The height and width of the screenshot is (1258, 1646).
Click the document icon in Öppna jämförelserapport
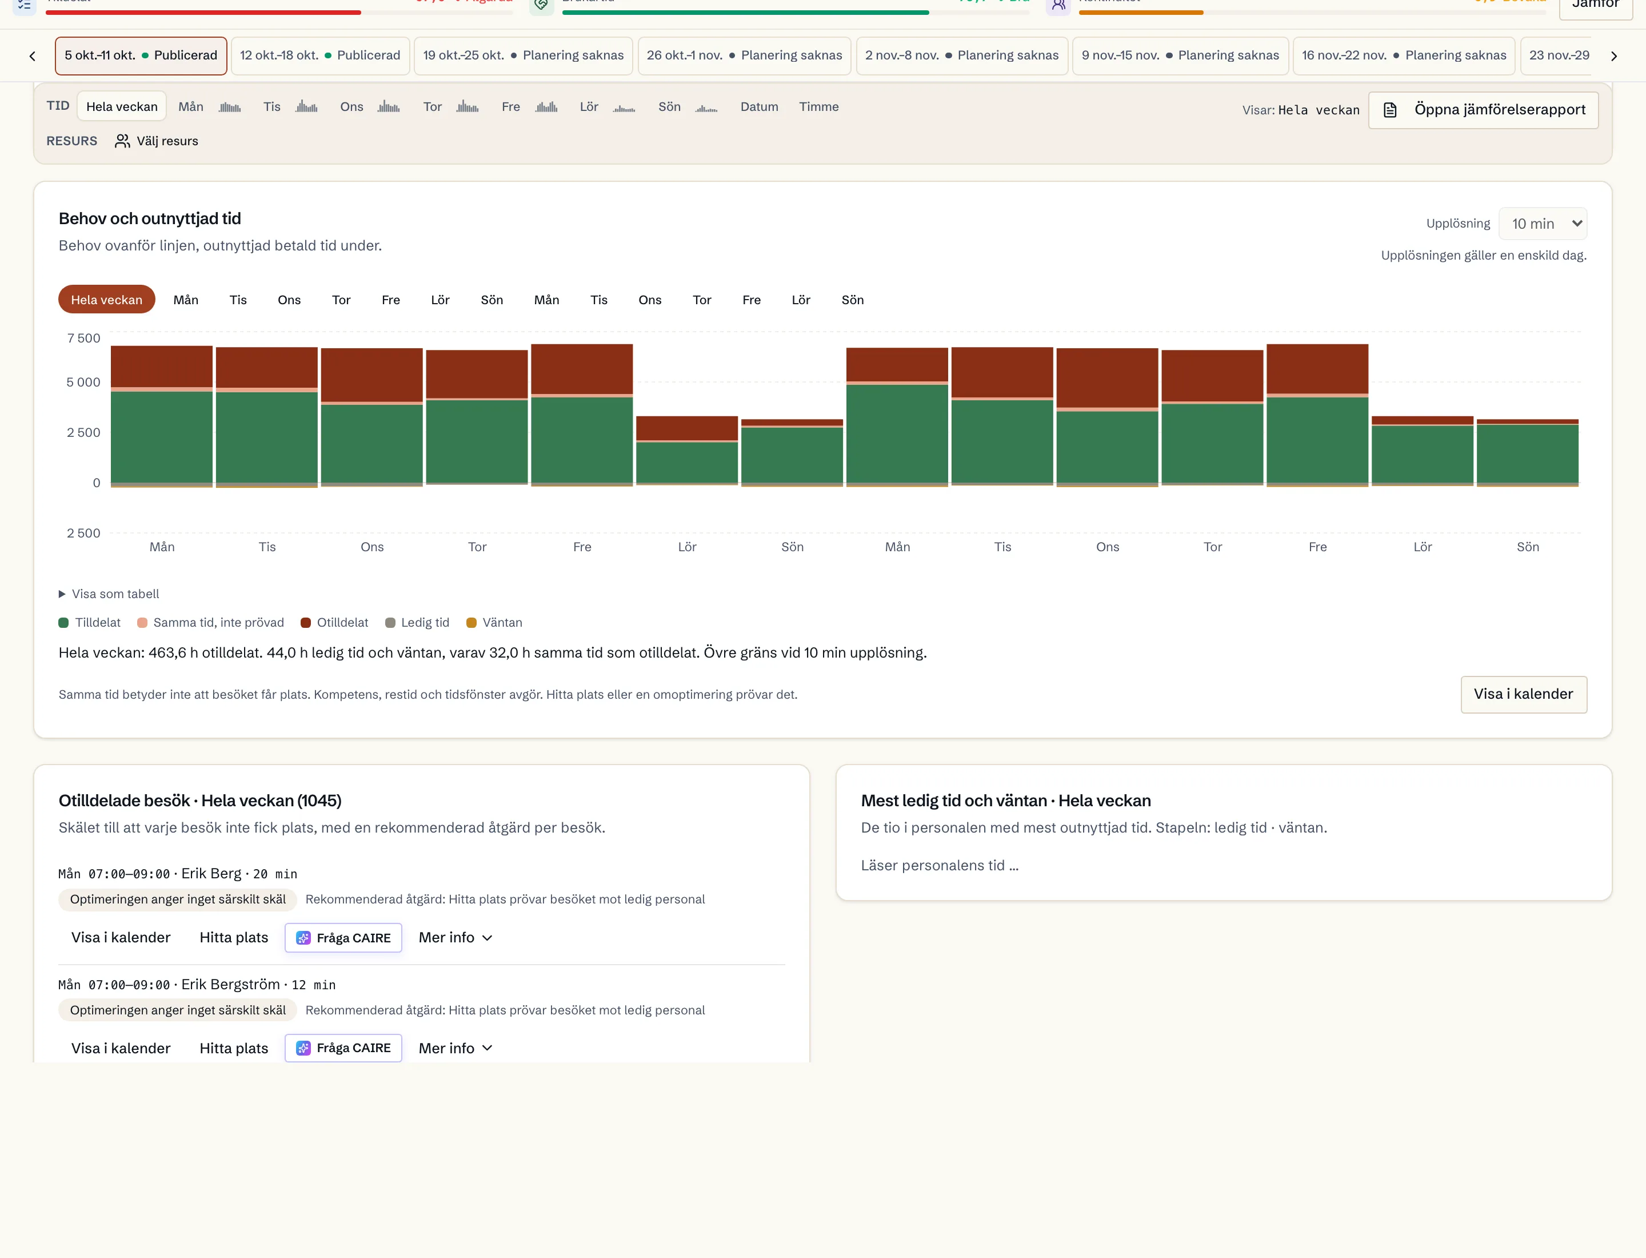[1390, 110]
